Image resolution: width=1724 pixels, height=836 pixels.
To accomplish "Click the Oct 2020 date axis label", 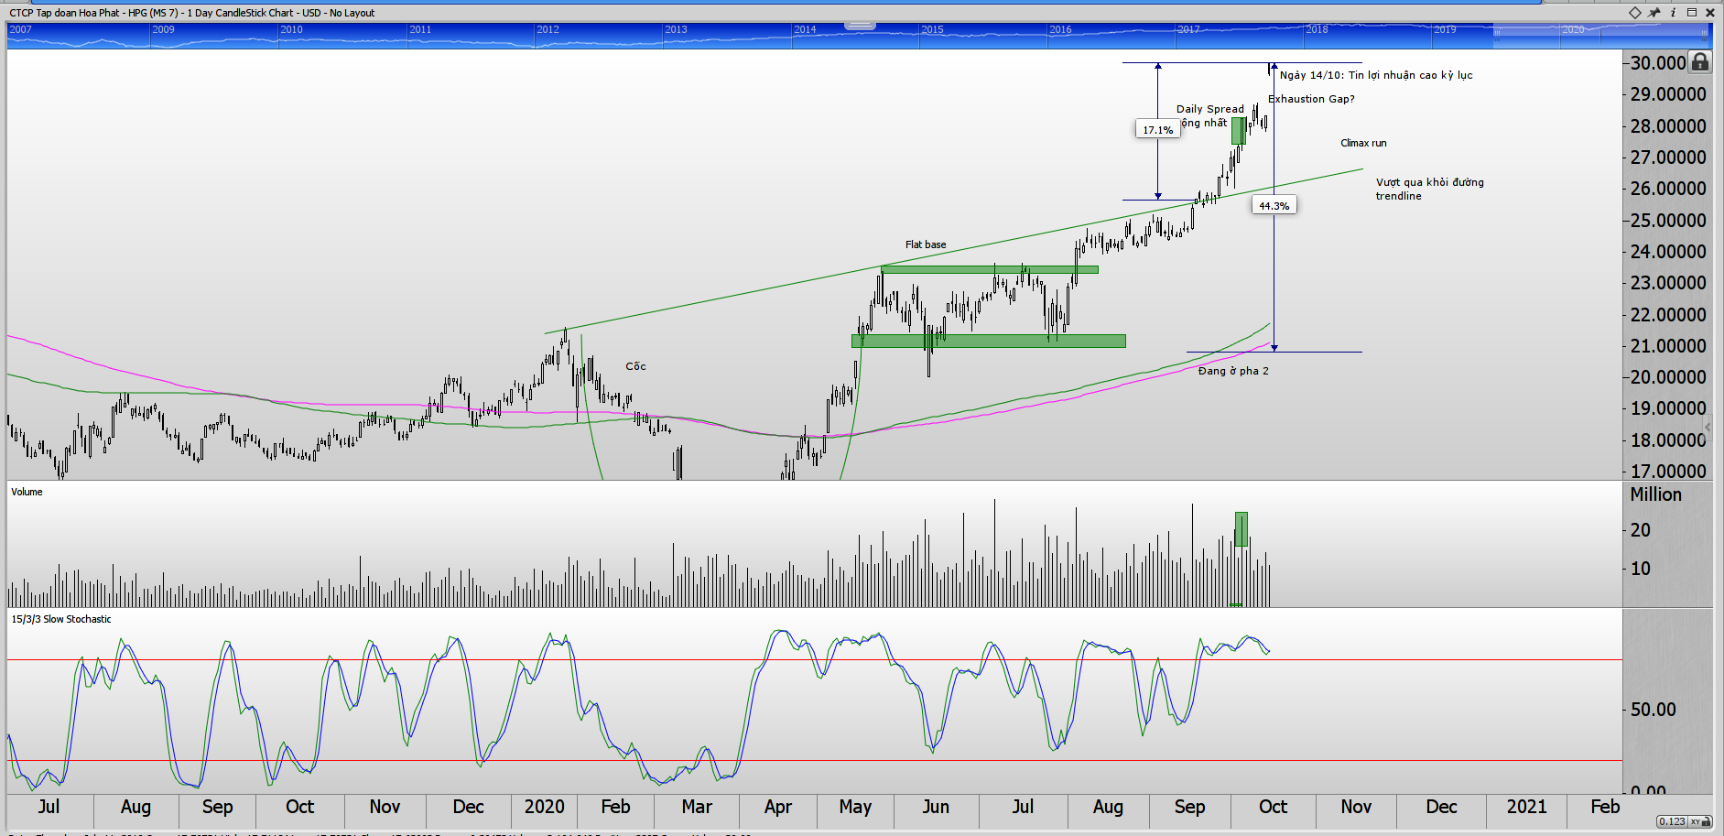I will click(x=1273, y=807).
